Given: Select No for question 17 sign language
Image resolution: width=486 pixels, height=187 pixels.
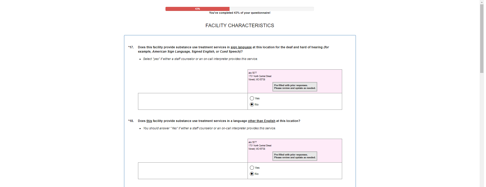Looking at the screenshot, I should [252, 104].
